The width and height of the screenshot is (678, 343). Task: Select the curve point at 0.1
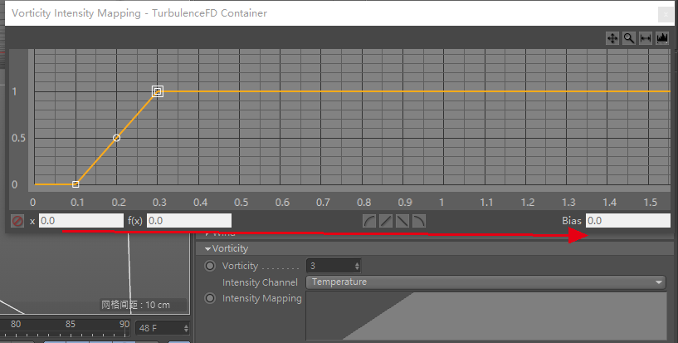point(76,184)
